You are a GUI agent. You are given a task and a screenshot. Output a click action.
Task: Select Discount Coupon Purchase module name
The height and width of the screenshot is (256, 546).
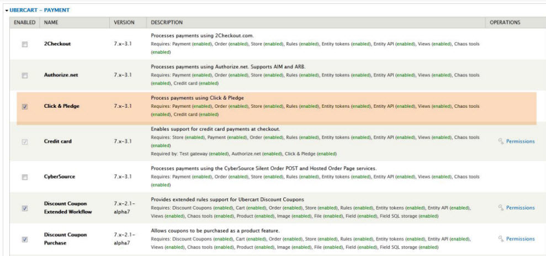(66, 239)
